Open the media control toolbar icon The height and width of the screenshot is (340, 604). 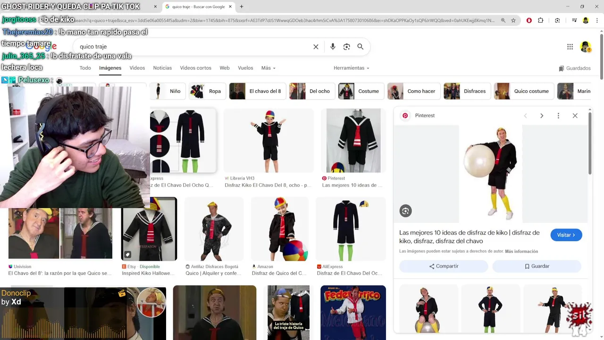click(x=574, y=20)
